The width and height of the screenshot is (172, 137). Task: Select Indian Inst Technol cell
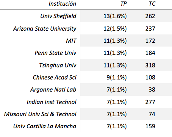pyautogui.click(x=52, y=102)
